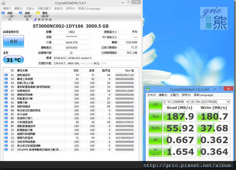Click the blue status icon for attribute B8
This screenshot has height=170, width=236.
coord(6,106)
